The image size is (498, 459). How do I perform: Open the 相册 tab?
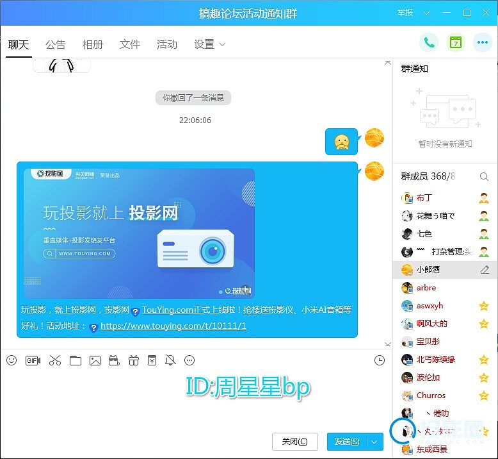(x=93, y=44)
